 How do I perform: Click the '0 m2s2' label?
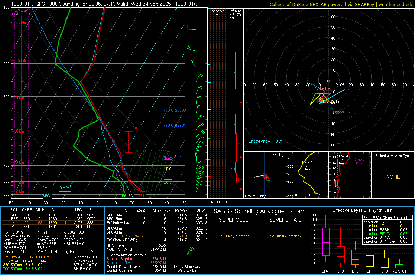[x=65, y=188]
